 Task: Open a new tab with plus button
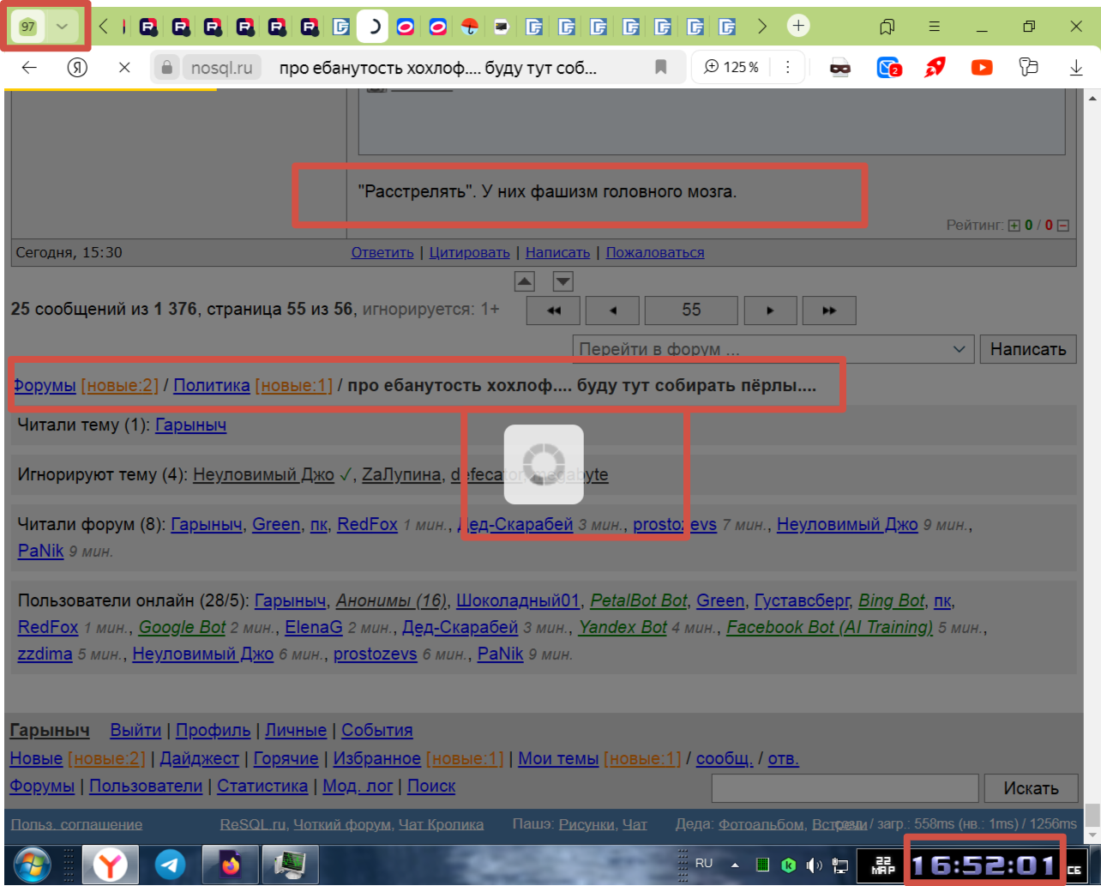[797, 26]
